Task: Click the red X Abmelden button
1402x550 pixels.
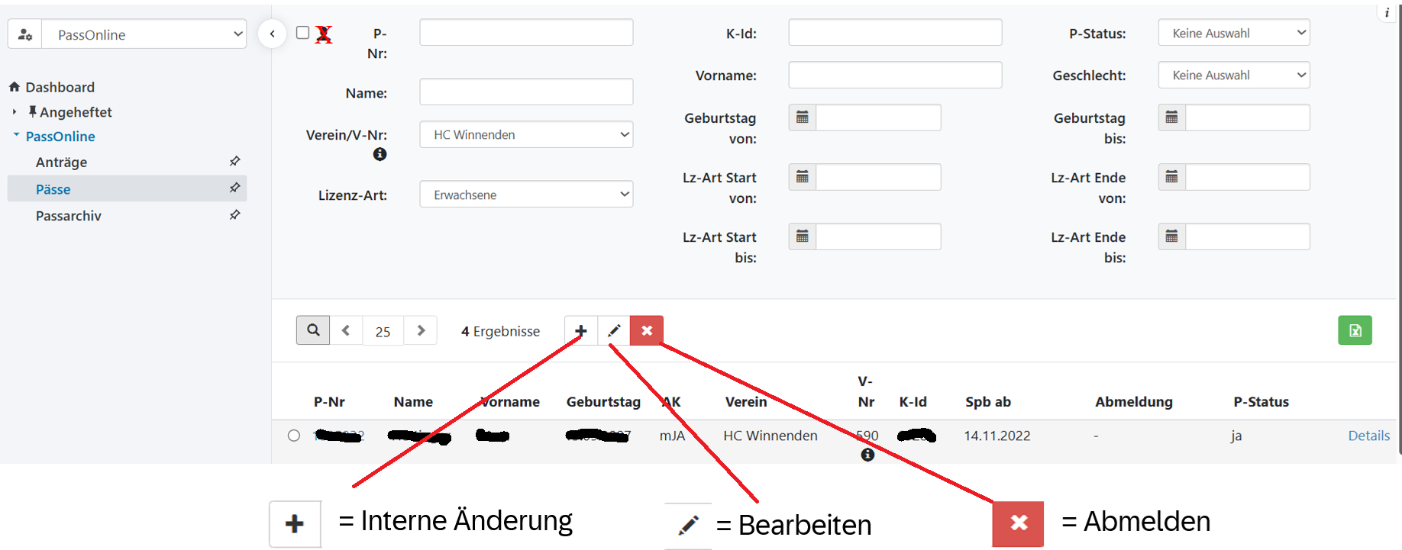Action: (x=647, y=330)
